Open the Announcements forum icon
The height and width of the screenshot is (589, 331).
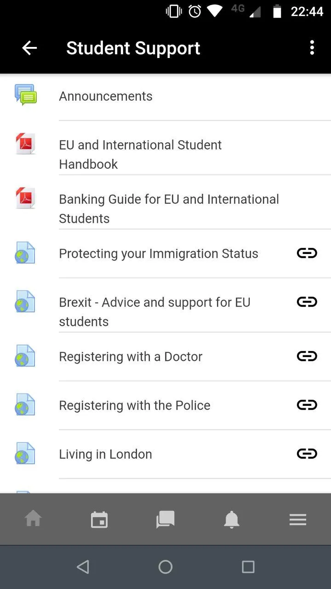click(25, 95)
